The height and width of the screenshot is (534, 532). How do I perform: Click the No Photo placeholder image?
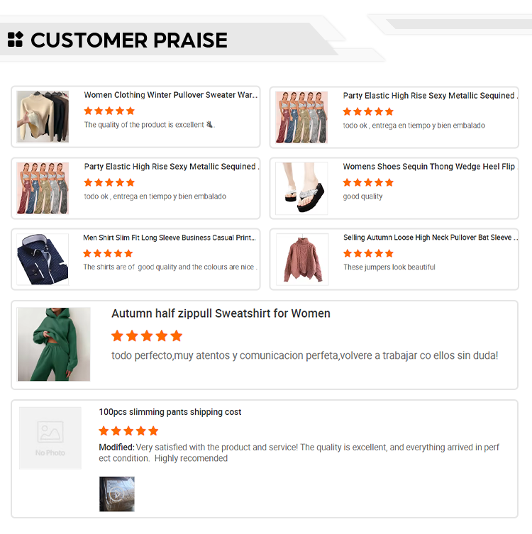pyautogui.click(x=50, y=438)
